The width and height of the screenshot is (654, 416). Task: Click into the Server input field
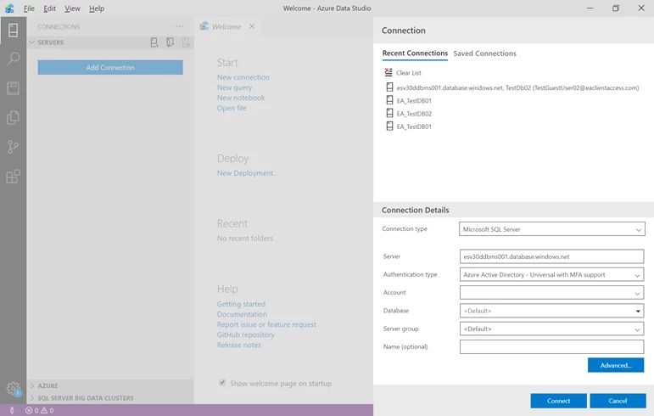point(552,256)
